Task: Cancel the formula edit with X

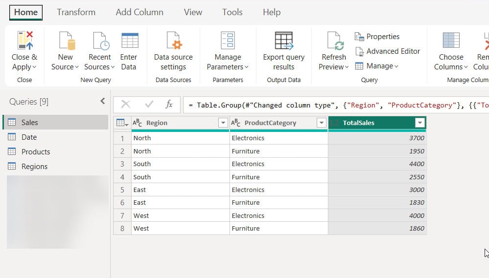Action: (x=126, y=104)
